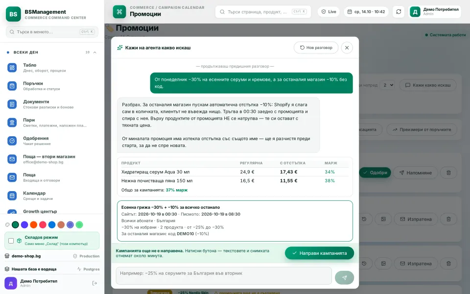The width and height of the screenshot is (470, 294).
Task: Click the Одобри button behind the dialog
Action: pos(375,172)
